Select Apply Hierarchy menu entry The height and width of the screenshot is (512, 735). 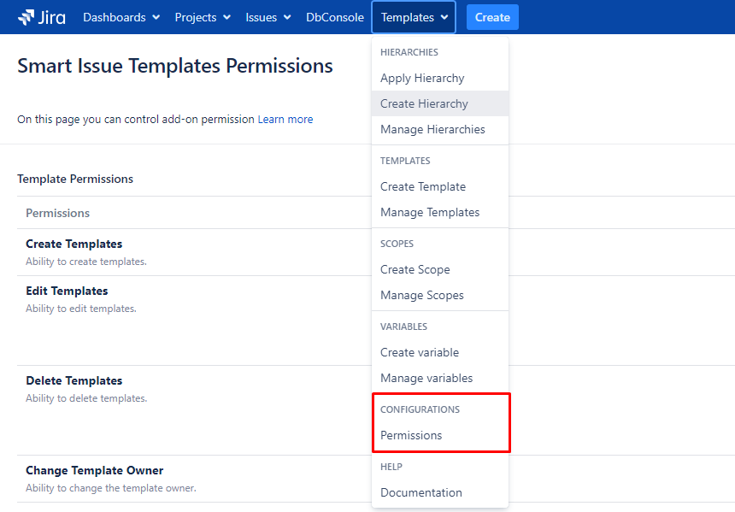422,78
